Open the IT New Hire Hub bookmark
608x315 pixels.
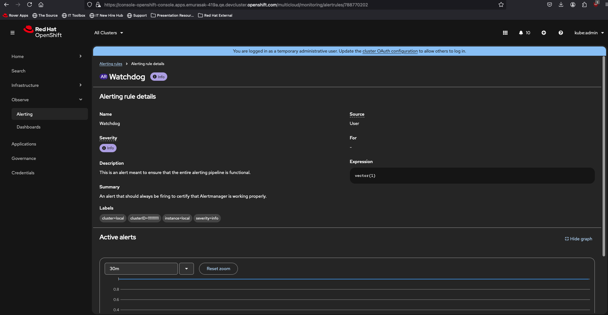click(x=106, y=15)
